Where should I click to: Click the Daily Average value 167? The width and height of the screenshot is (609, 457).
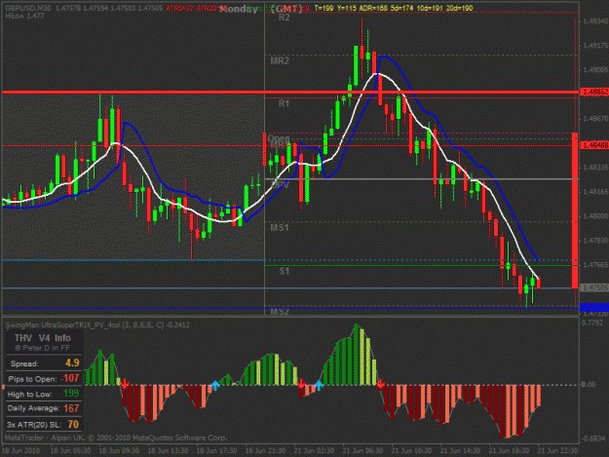[x=71, y=408]
